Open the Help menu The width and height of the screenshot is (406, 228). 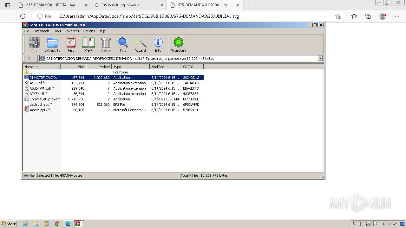[x=102, y=31]
